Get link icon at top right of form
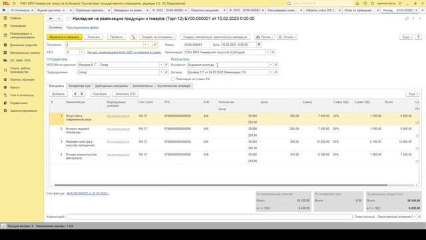Screen dimensions: 426x240 pos(407,19)
